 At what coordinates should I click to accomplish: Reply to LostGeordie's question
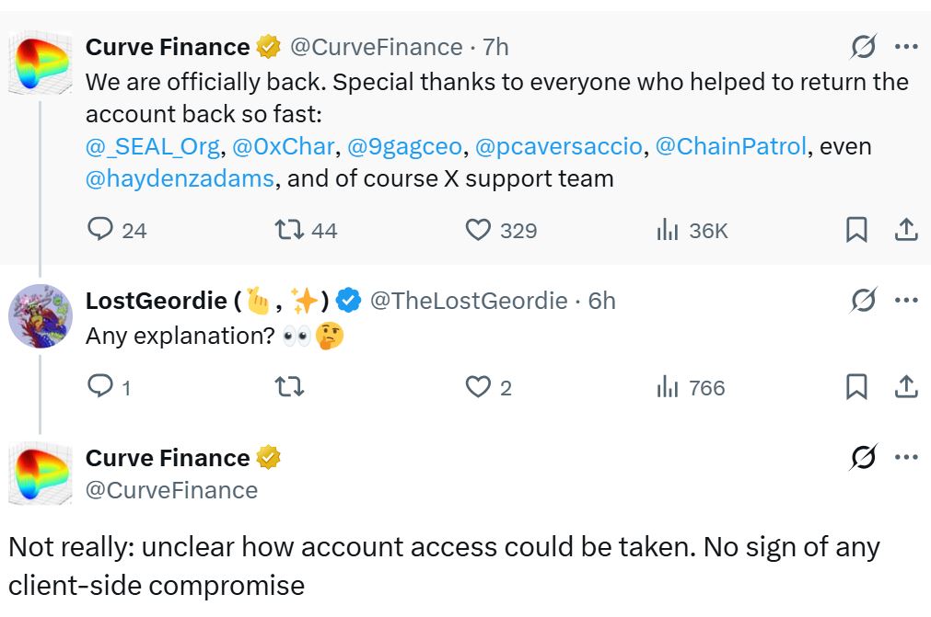tap(99, 387)
